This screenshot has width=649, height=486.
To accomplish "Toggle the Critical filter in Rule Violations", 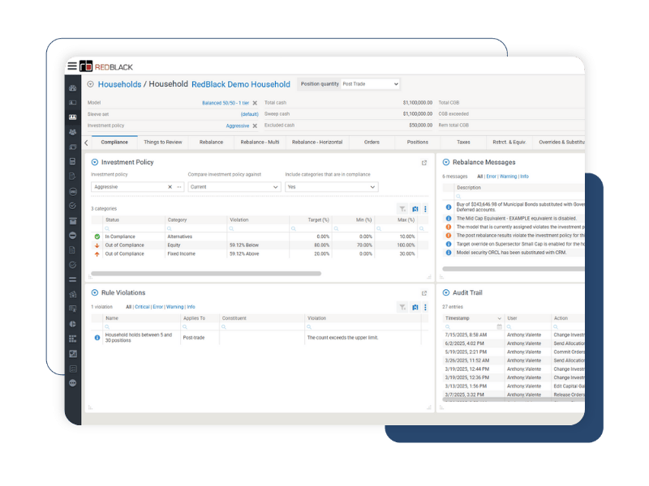I will [x=143, y=306].
